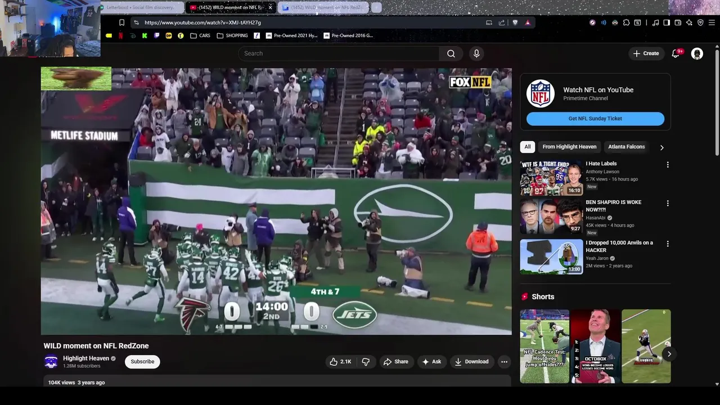Click the Brave Shields lion icon
This screenshot has width=720, height=405.
tap(515, 22)
